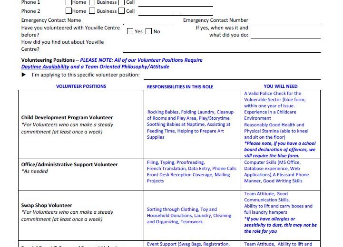Tick the Phone 1 Business checkbox
The height and width of the screenshot is (247, 343).
tap(92, 2)
